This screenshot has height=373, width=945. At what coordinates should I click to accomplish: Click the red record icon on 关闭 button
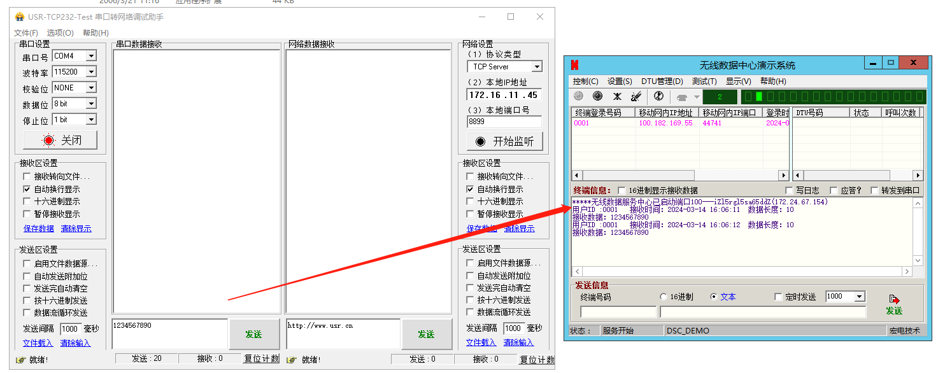pyautogui.click(x=48, y=141)
